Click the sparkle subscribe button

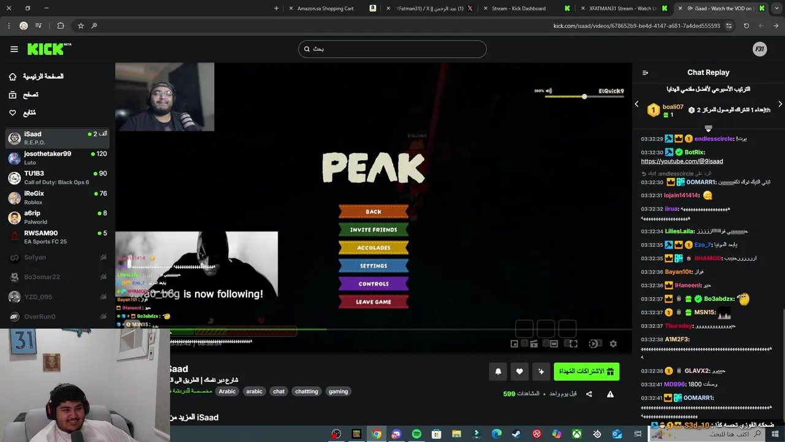[x=541, y=371]
